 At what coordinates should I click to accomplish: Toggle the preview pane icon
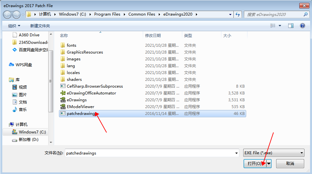pos(291,26)
